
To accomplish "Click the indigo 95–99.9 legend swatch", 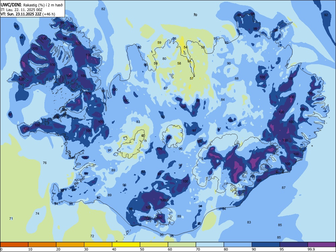I will point(294,245).
